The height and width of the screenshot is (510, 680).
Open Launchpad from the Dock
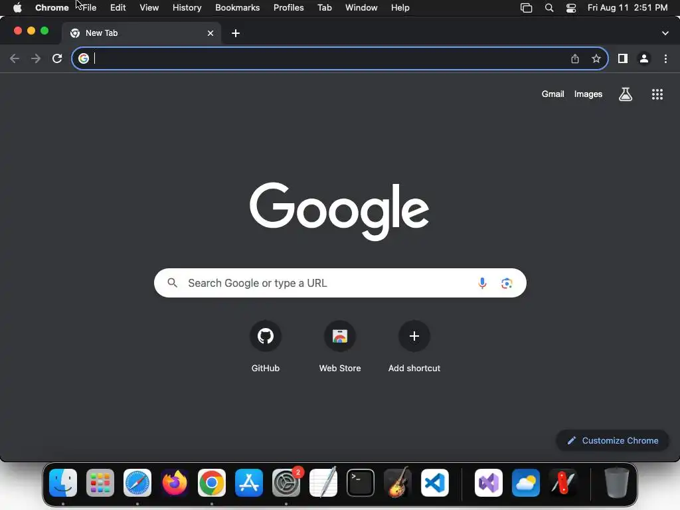[x=100, y=483]
